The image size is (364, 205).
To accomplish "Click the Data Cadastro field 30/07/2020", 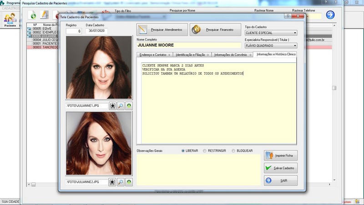I will [96, 31].
